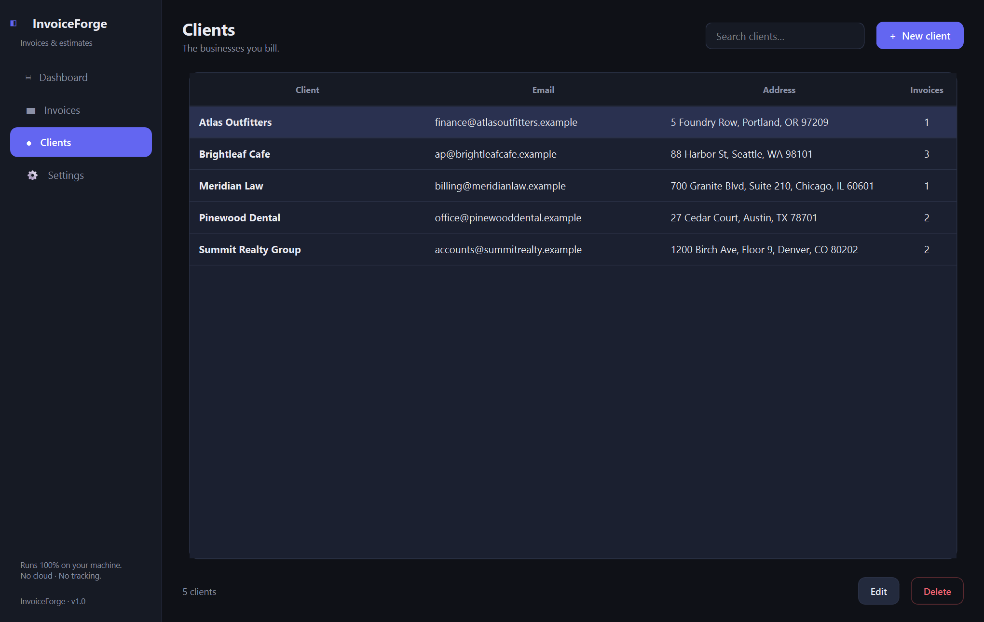
Task: Click the InvoiceForge logo icon
Action: 14,23
